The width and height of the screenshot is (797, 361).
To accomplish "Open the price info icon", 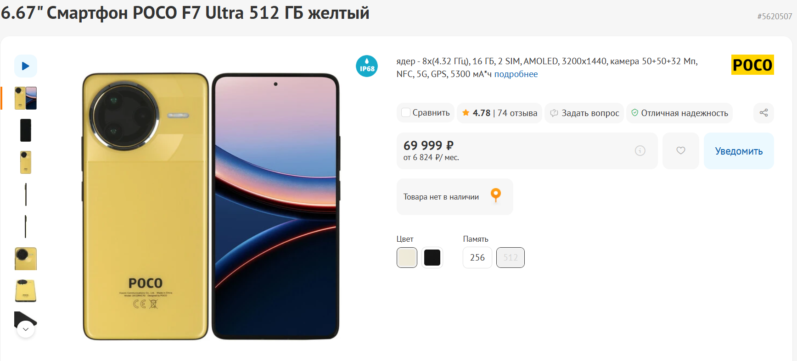I will click(x=640, y=150).
